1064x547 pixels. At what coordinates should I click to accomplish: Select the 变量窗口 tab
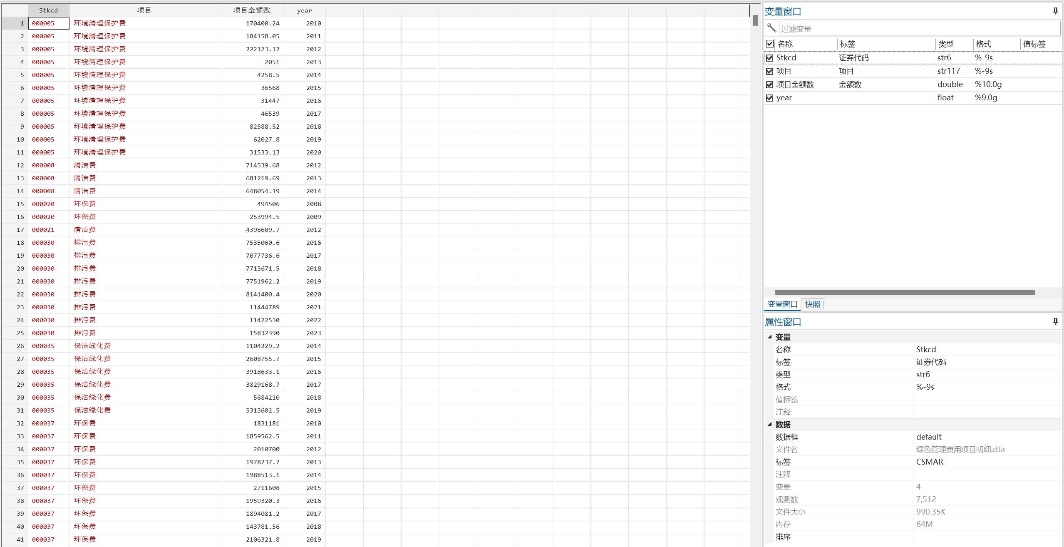tap(782, 304)
